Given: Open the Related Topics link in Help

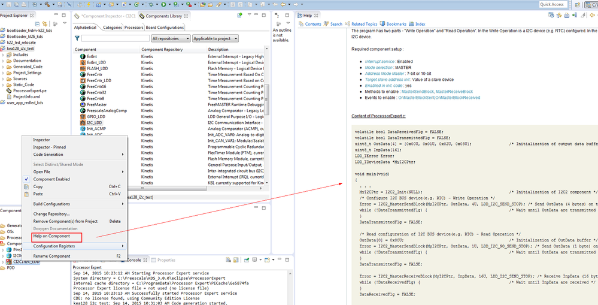Looking at the screenshot, I should point(364,24).
